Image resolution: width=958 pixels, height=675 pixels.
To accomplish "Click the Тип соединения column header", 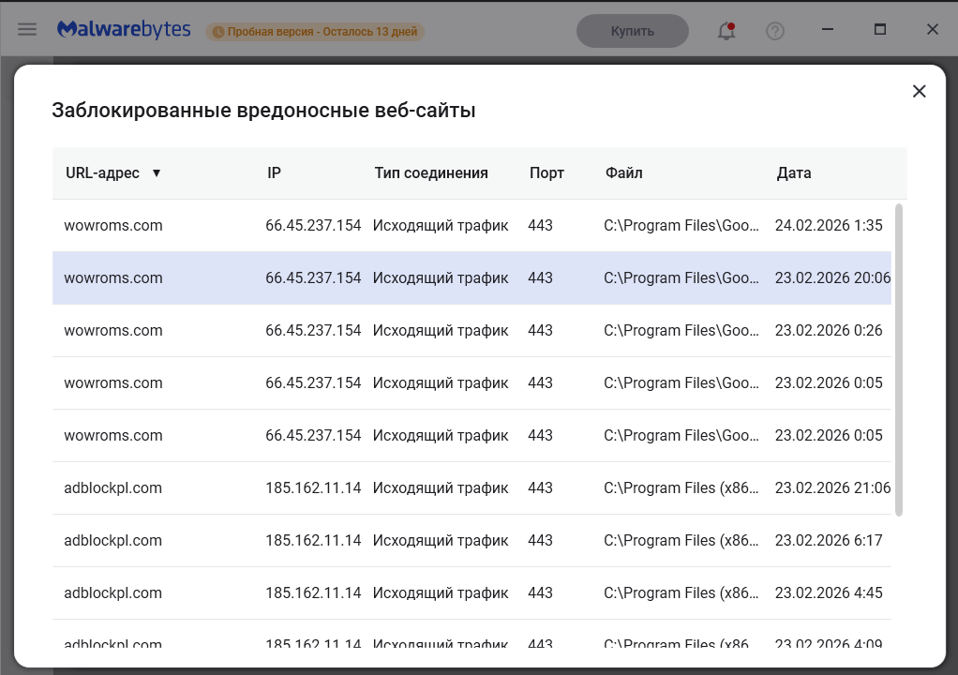I will click(x=431, y=172).
